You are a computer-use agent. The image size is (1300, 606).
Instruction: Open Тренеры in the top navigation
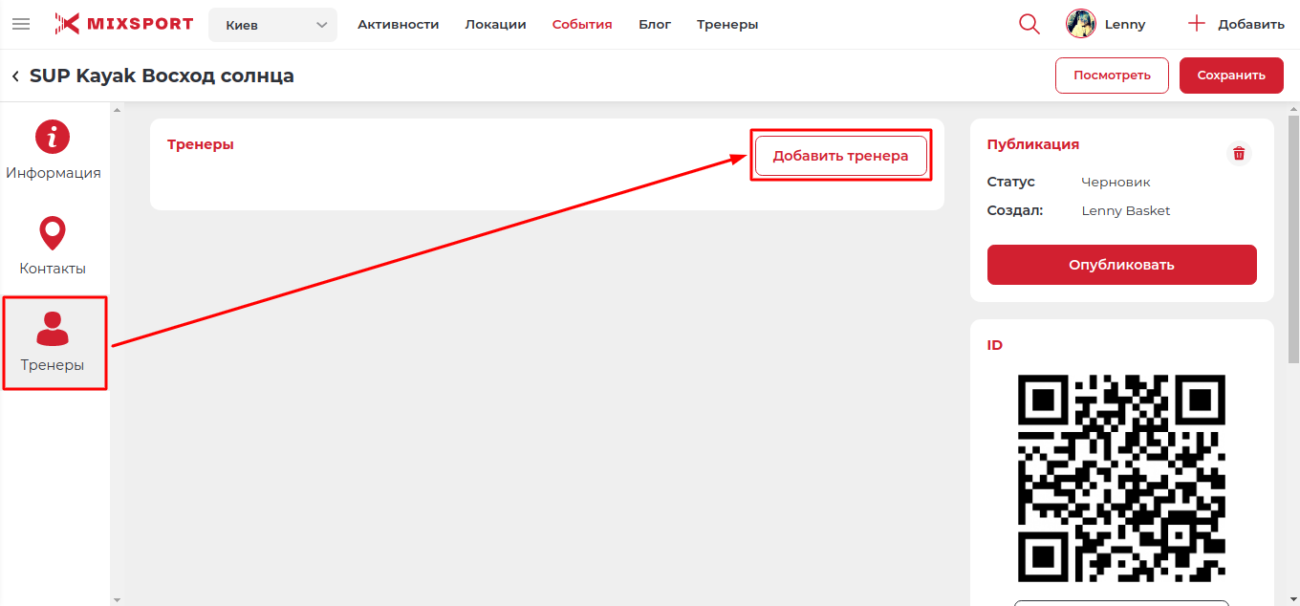pyautogui.click(x=727, y=24)
